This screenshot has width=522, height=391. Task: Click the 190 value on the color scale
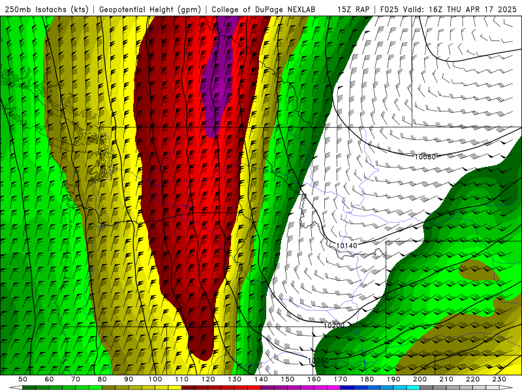pos(393,379)
